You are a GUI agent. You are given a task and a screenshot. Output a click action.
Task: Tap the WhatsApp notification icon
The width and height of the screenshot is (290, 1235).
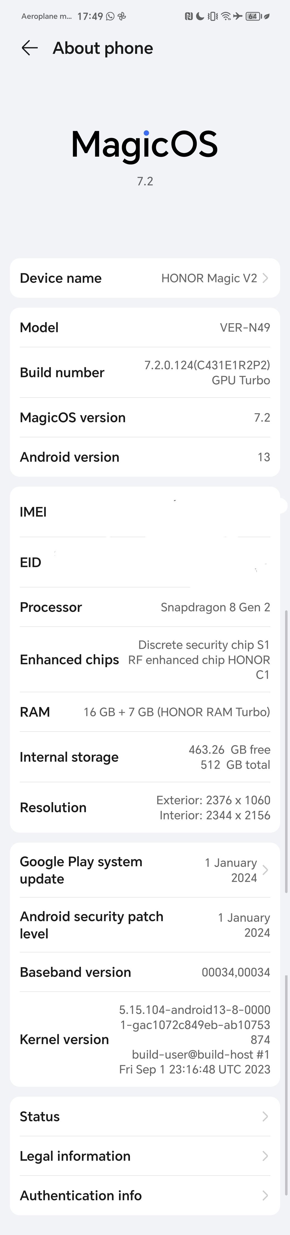pos(110,16)
